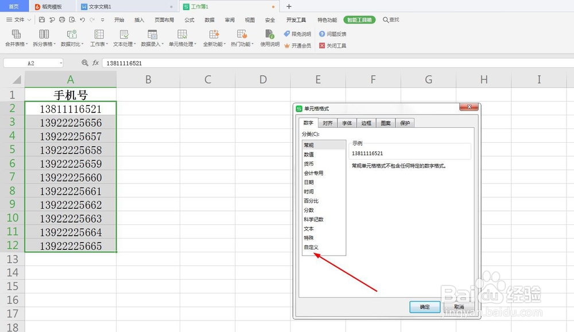Click the formula bar input showing 13811116521
Image resolution: width=574 pixels, height=332 pixels.
[x=337, y=63]
